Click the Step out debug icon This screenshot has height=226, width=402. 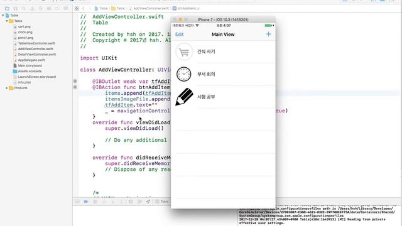(x=122, y=202)
